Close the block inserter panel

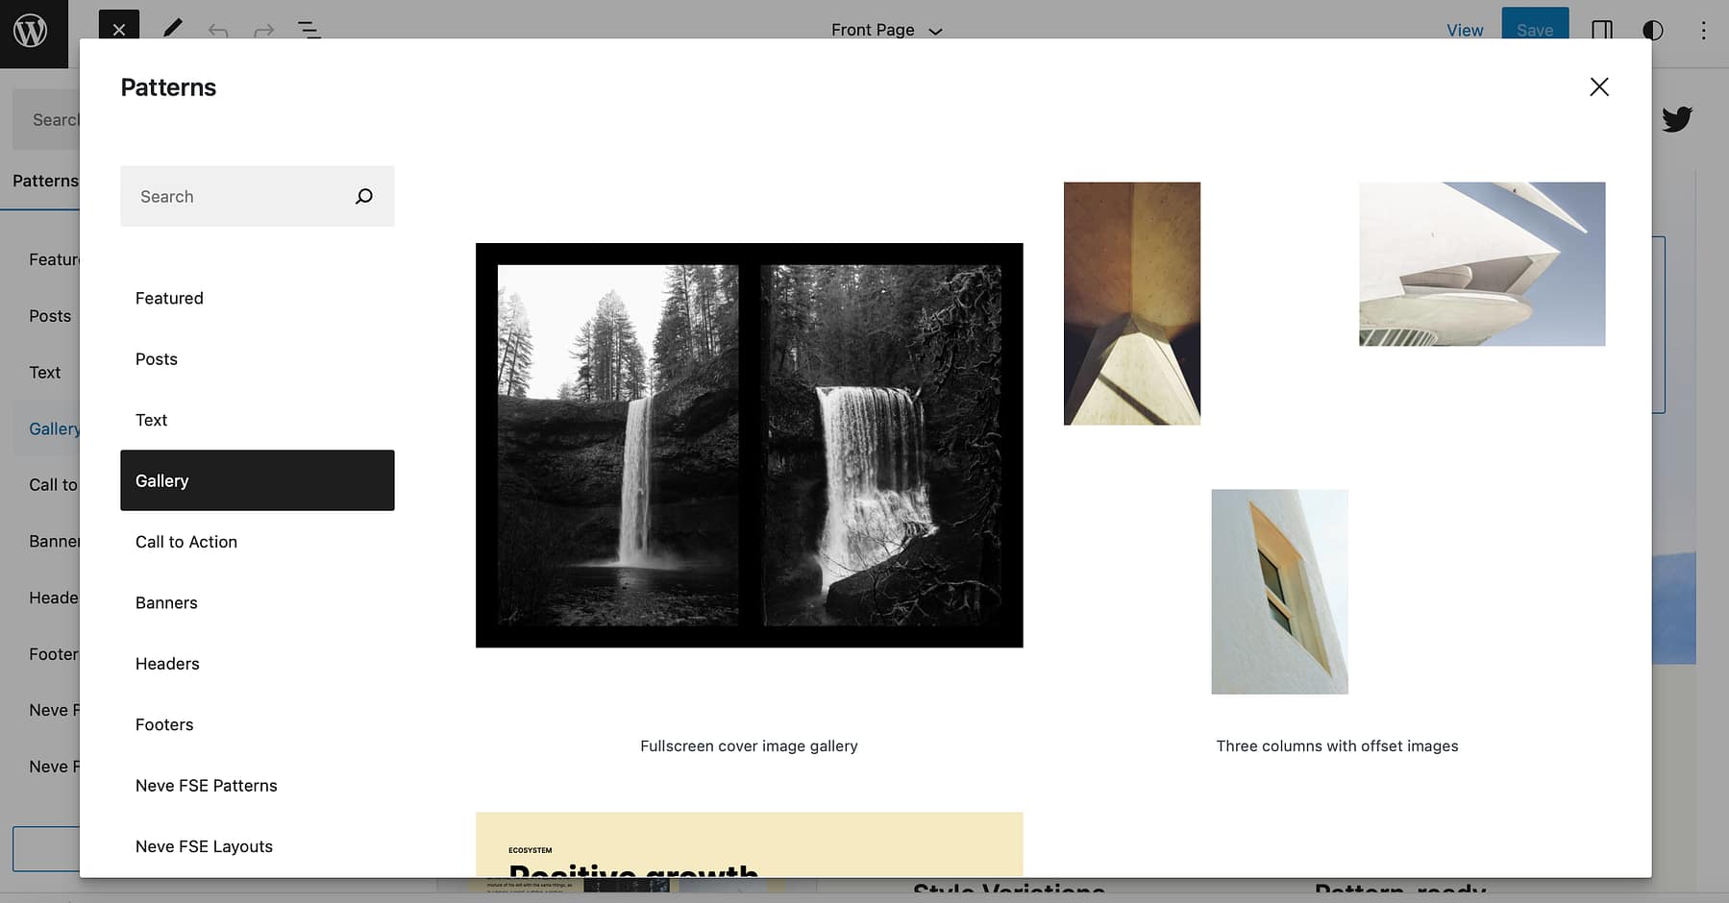[119, 29]
